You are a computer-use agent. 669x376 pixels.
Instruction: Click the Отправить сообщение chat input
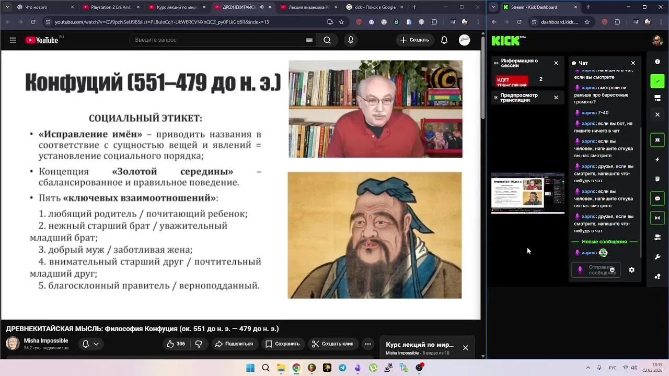point(596,270)
